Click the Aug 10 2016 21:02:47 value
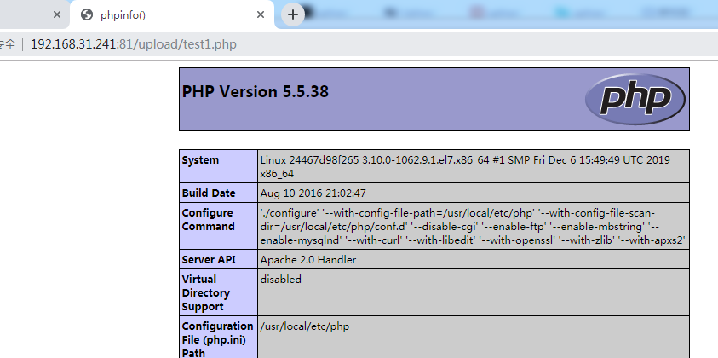718x358 pixels. point(313,193)
